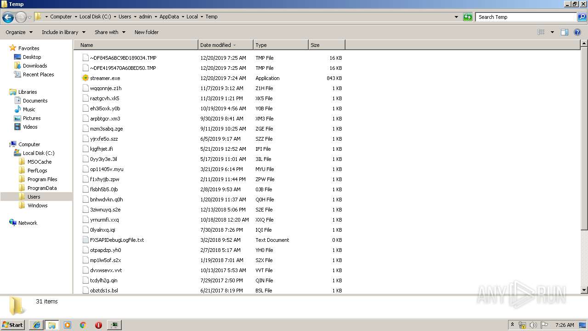This screenshot has width=588, height=331.
Task: Select file ~DFE4195470A60BED50.TMP
Action: tap(123, 68)
